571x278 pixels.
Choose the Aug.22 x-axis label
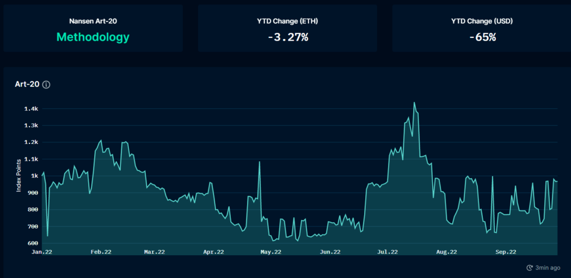coord(446,252)
